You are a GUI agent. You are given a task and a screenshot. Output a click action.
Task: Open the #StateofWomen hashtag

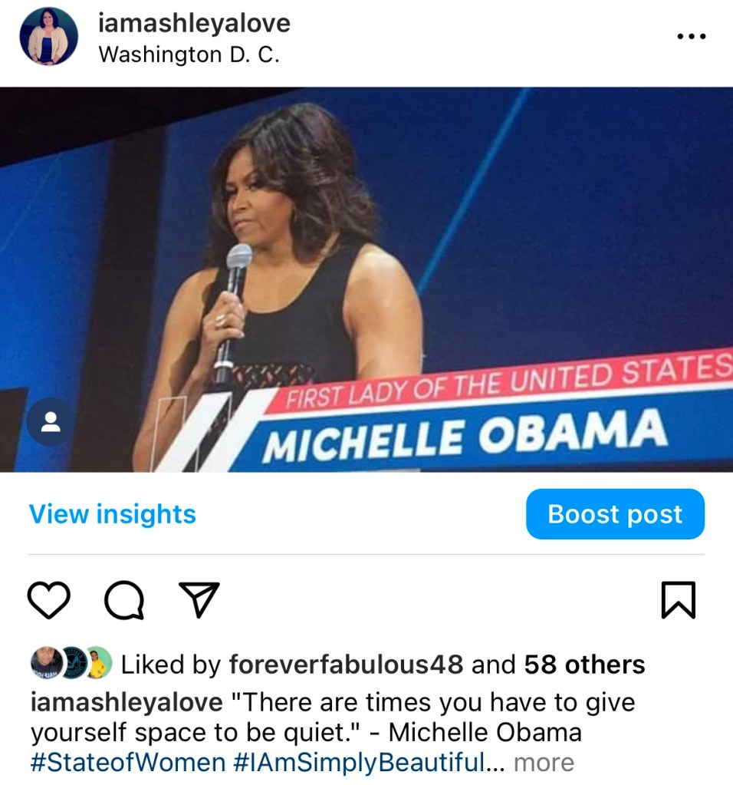coord(128,763)
